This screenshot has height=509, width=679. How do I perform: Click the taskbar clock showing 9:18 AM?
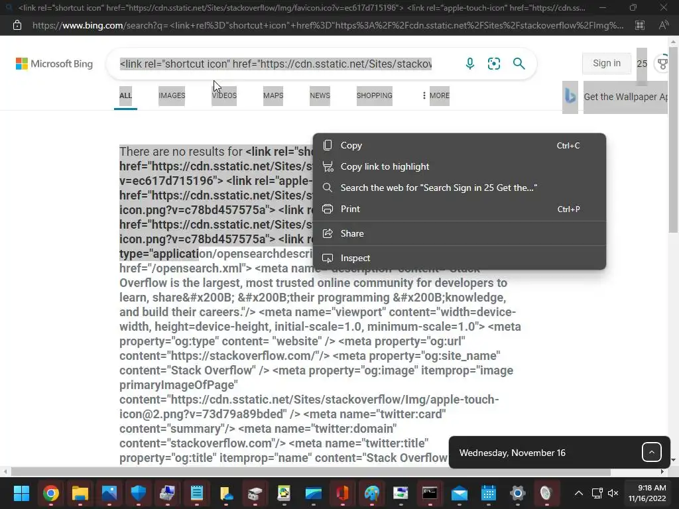pyautogui.click(x=647, y=493)
